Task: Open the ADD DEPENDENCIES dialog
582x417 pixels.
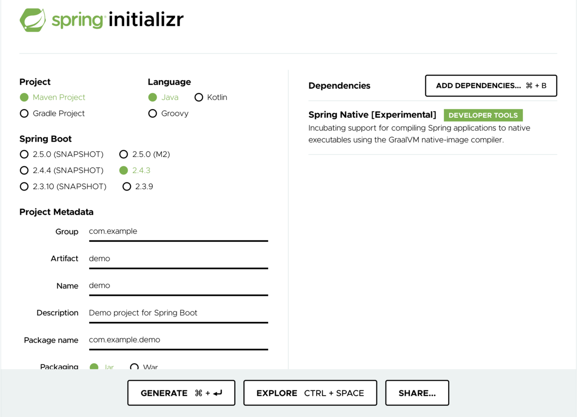Action: tap(491, 85)
